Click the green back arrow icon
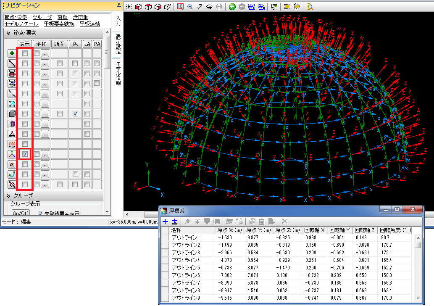This screenshot has width=434, height=306. point(232,7)
